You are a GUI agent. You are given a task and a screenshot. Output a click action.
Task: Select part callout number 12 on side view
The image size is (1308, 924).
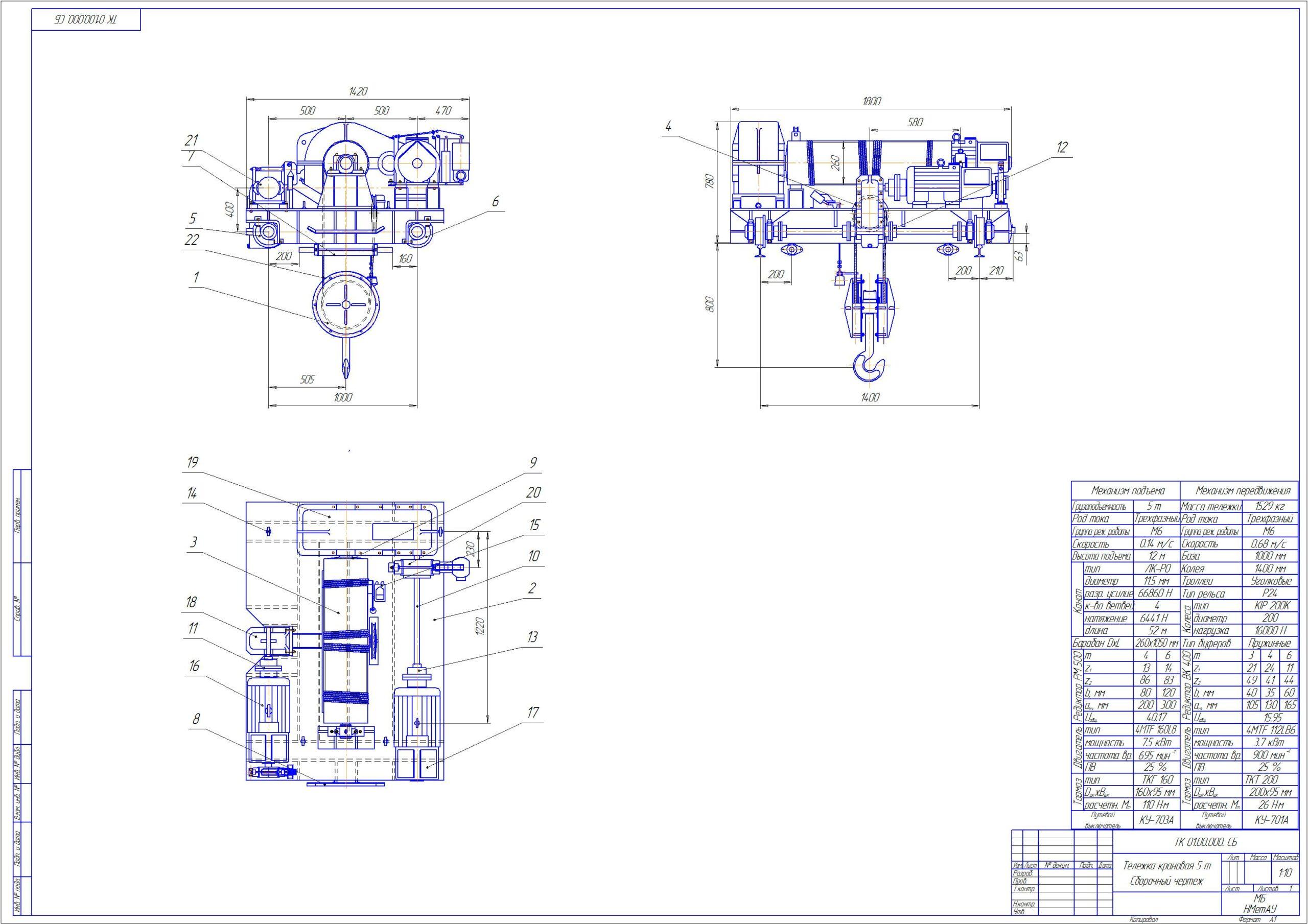[x=1061, y=148]
